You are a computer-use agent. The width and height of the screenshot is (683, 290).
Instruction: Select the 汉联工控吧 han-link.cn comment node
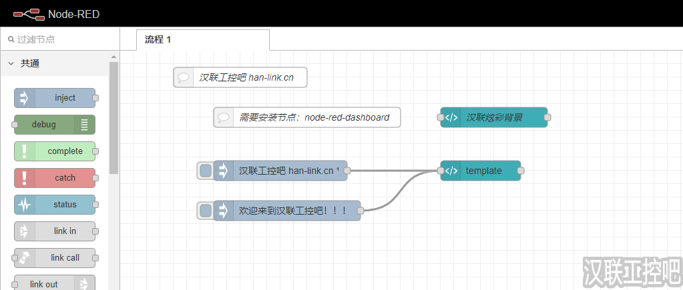(240, 77)
